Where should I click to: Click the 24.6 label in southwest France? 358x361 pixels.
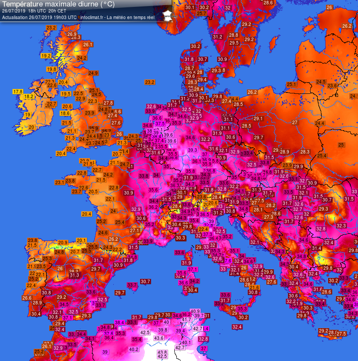[x=103, y=233]
